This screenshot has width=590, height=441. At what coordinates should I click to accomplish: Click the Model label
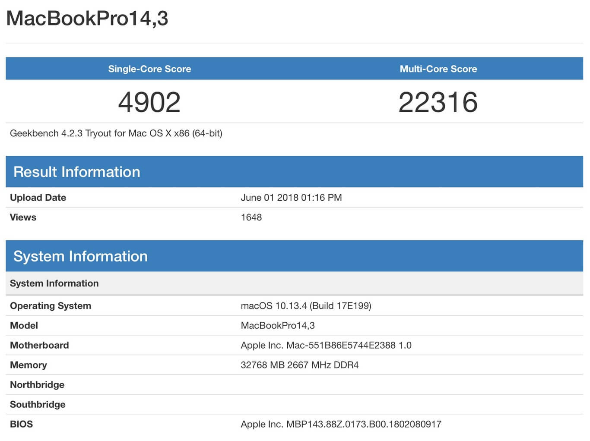tap(24, 326)
